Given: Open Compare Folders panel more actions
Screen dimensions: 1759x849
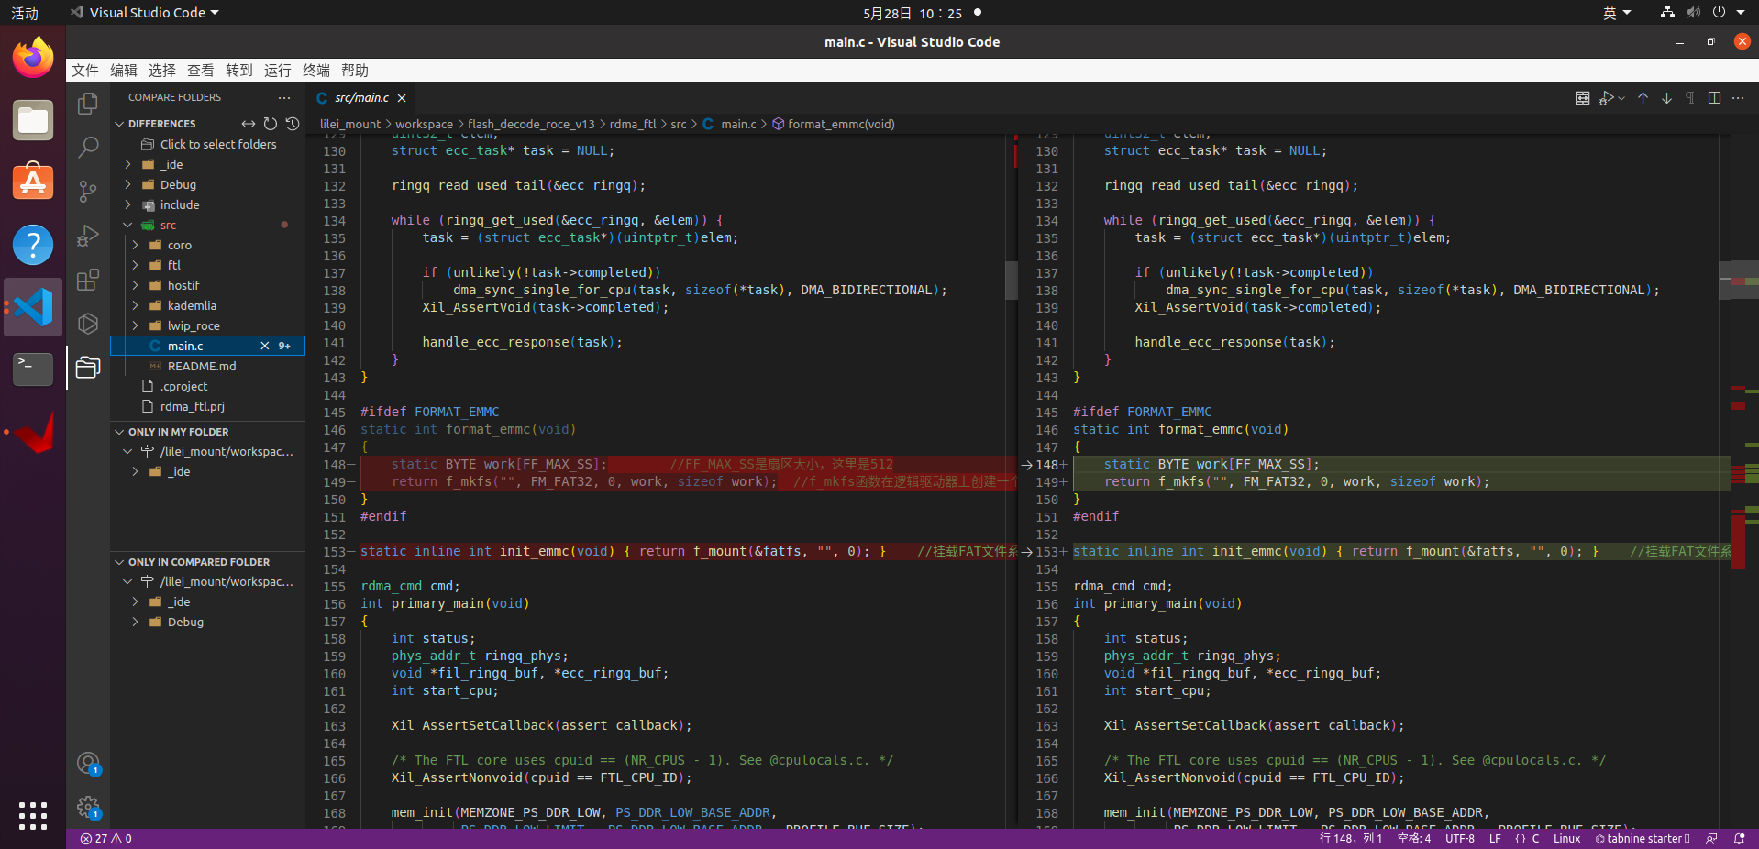Looking at the screenshot, I should (284, 97).
